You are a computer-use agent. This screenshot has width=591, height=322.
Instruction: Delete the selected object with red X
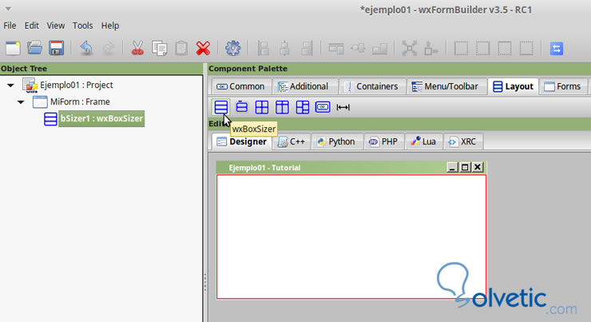[203, 48]
